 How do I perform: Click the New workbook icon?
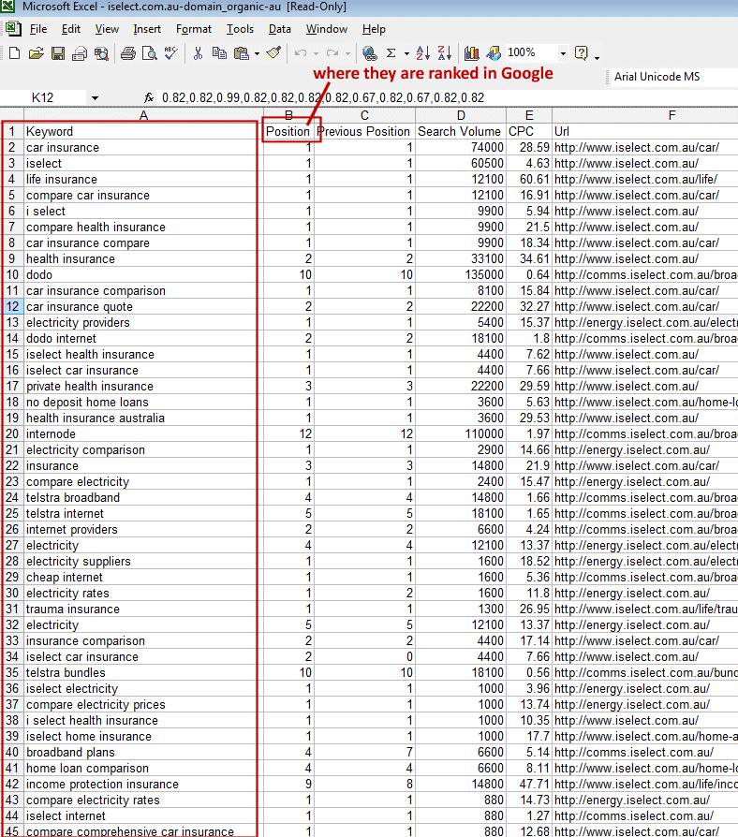(15, 52)
